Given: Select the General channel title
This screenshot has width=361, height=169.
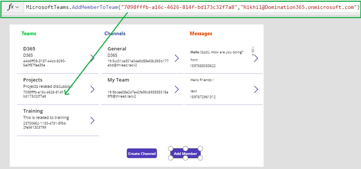Looking at the screenshot, I should pyautogui.click(x=117, y=49).
